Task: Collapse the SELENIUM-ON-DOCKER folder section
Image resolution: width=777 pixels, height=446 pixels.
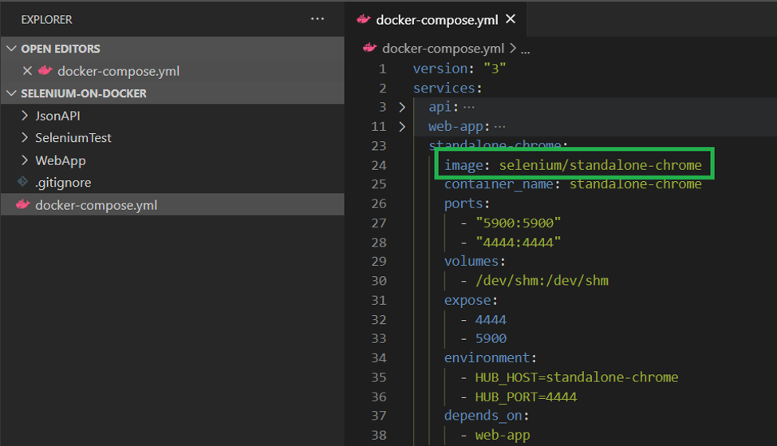Action: (11, 93)
